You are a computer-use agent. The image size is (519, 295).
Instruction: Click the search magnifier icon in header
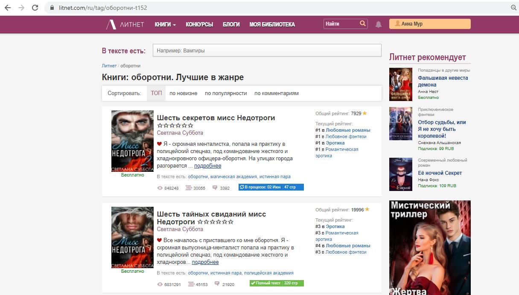(x=362, y=24)
